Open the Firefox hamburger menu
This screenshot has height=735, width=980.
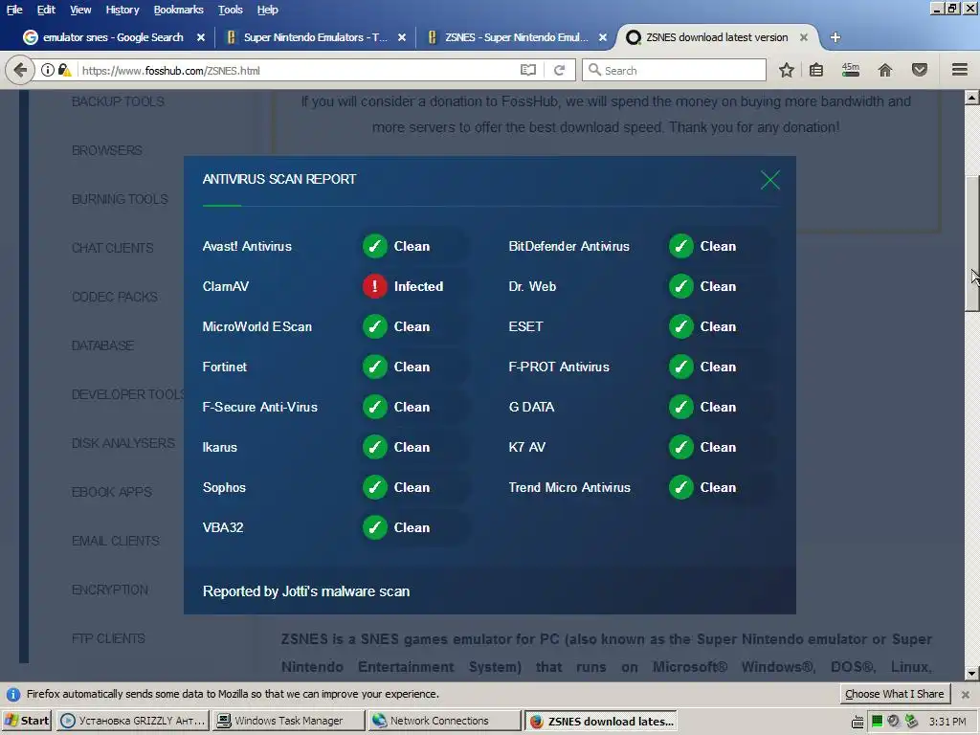(x=960, y=70)
